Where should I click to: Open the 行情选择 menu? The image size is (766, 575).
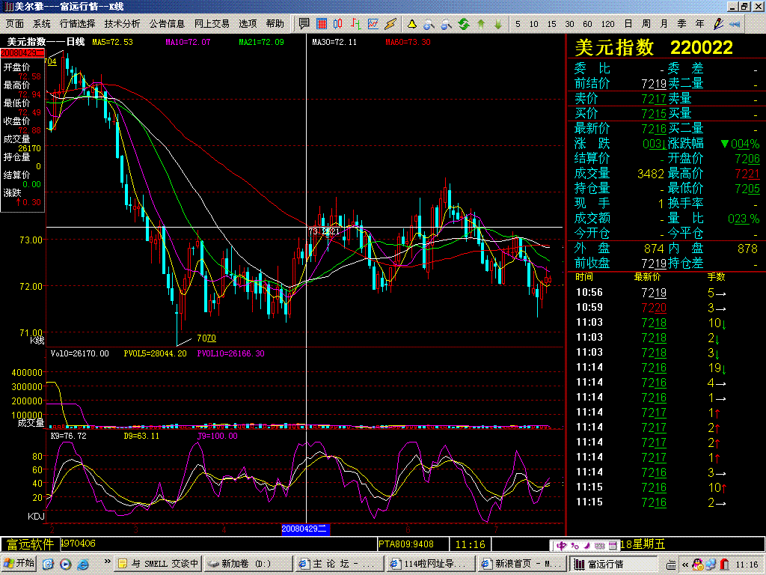[77, 23]
